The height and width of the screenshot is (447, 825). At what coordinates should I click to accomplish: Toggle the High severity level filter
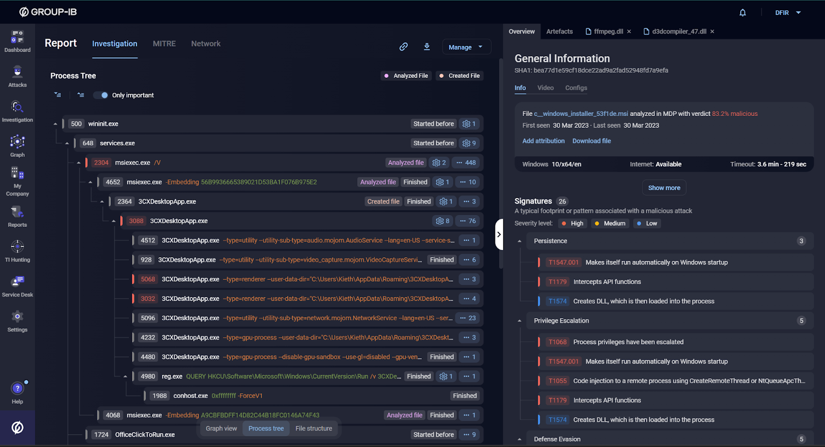coord(572,223)
